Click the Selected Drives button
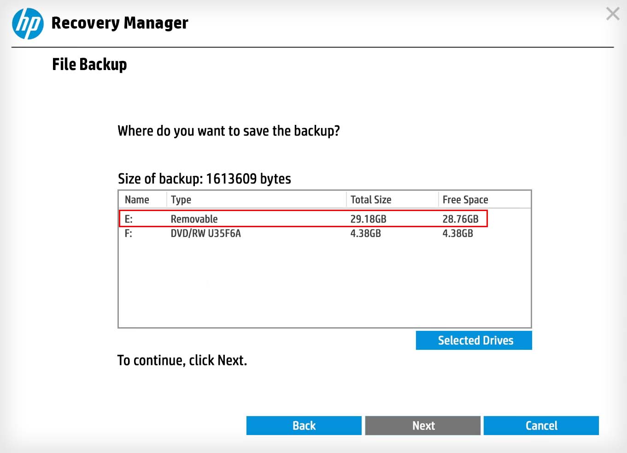Screen dimensions: 627x453 tap(474, 340)
